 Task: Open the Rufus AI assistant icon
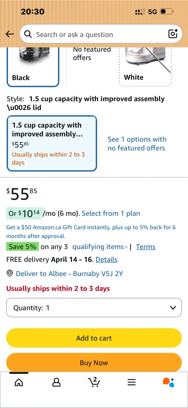pos(168,382)
